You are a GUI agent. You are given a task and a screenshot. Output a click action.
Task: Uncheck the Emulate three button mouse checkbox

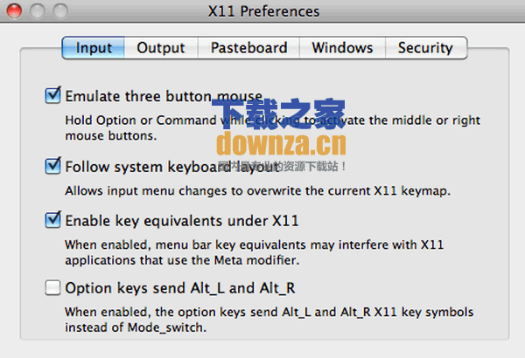tap(52, 95)
